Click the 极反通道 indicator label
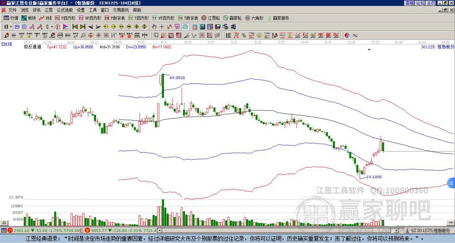455x243 pixels. pos(32,47)
